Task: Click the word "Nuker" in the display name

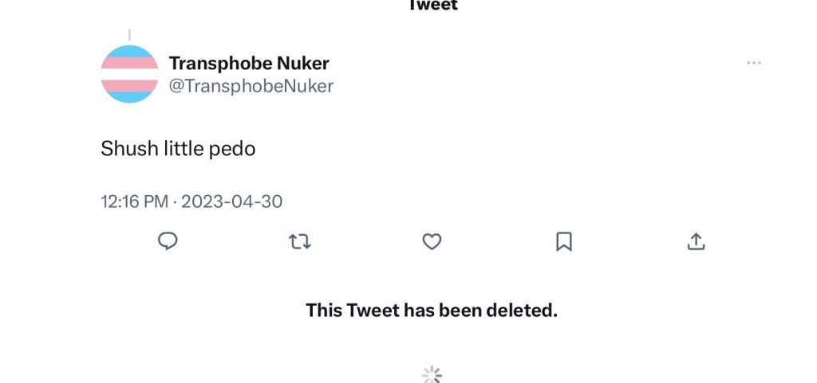Action: click(303, 64)
